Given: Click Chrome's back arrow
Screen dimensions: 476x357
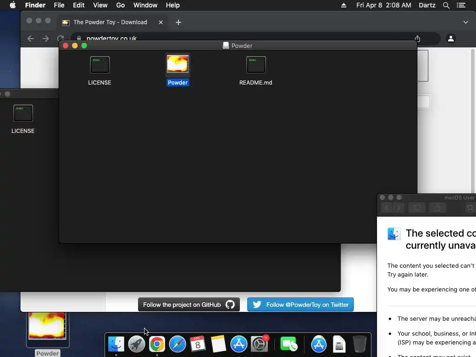Looking at the screenshot, I should pyautogui.click(x=30, y=39).
